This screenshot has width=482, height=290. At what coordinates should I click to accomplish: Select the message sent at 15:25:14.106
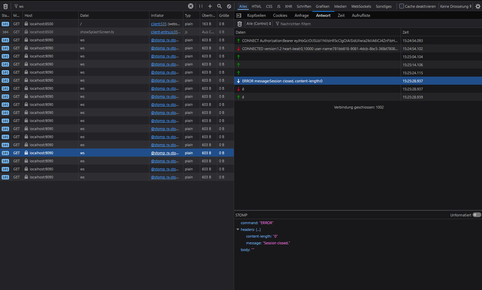[x=358, y=65]
